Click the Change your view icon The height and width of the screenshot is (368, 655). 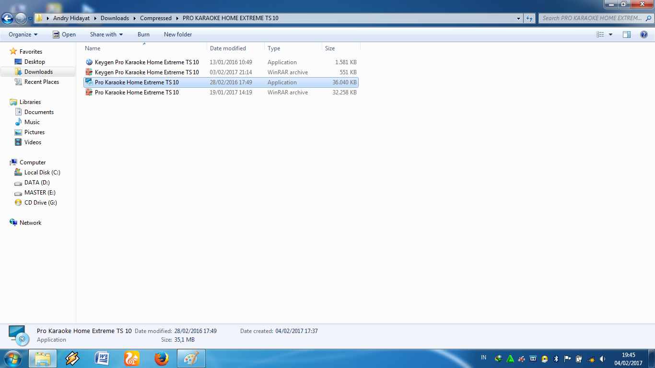coord(600,34)
